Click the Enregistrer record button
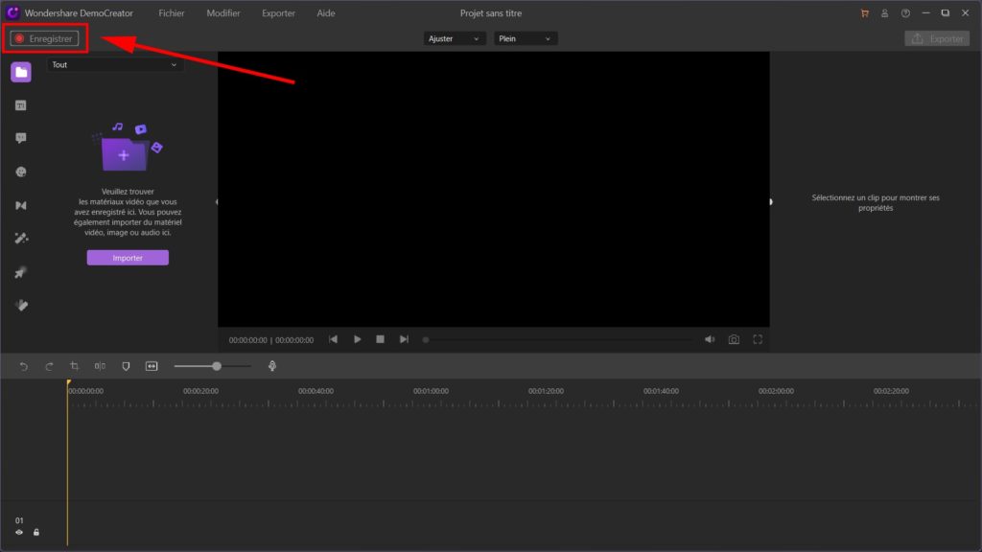Screen dimensions: 982x552 pos(44,38)
